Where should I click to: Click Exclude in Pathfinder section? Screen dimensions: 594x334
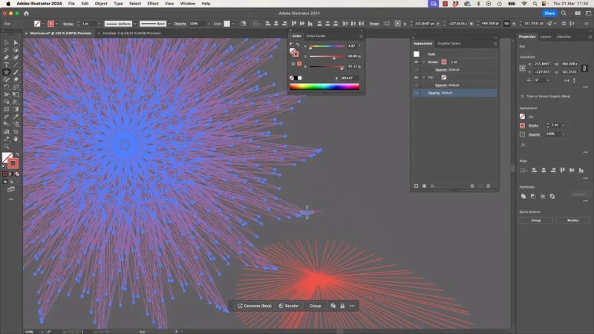click(552, 196)
